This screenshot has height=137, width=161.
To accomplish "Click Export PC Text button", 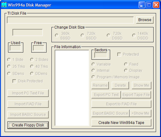I will pos(106,95).
